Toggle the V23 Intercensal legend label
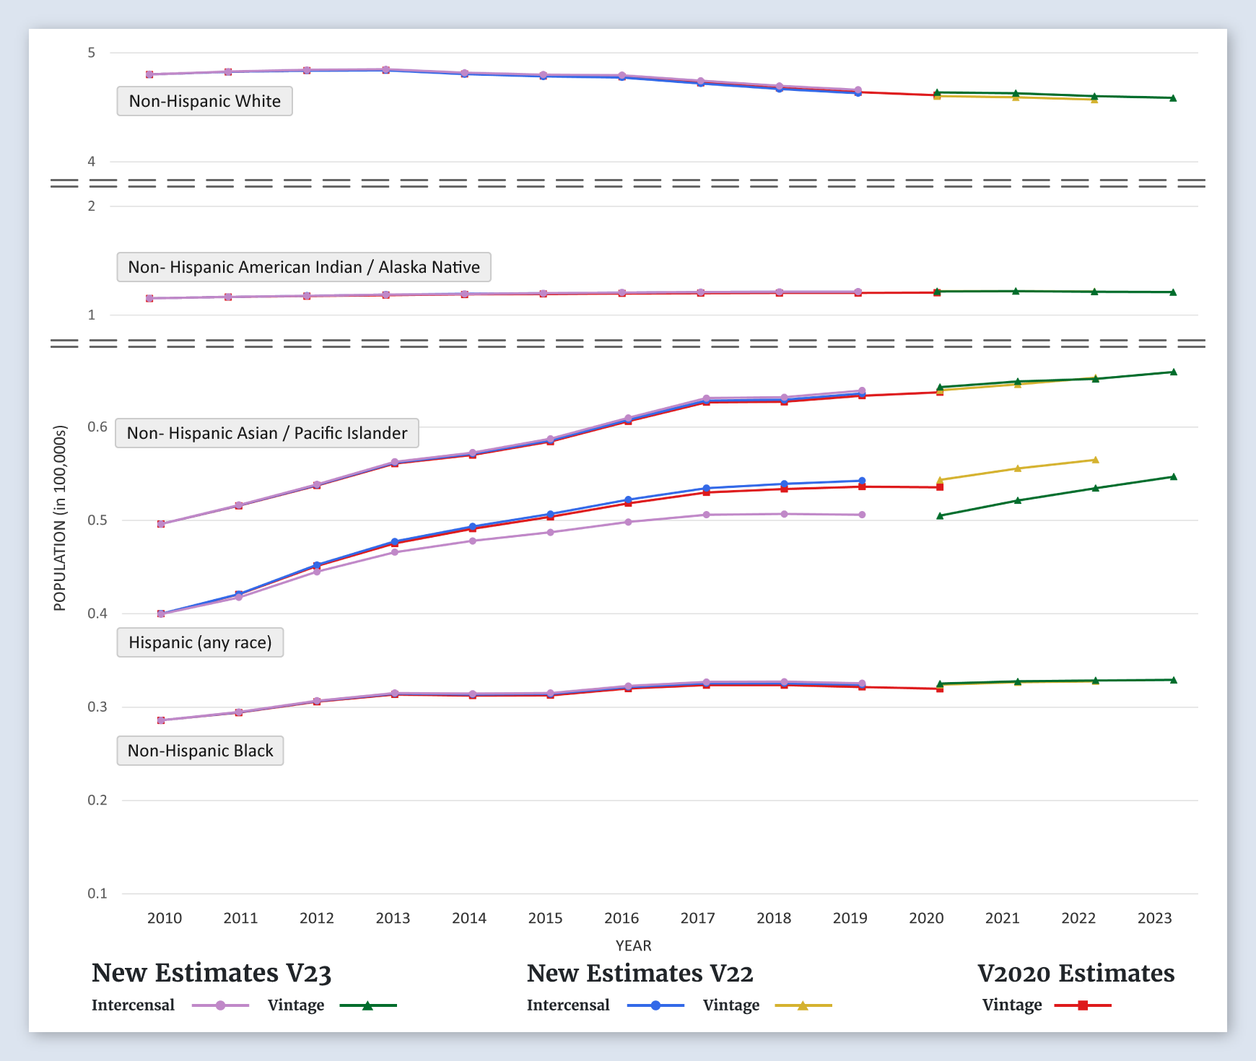The height and width of the screenshot is (1061, 1256). (x=133, y=1005)
